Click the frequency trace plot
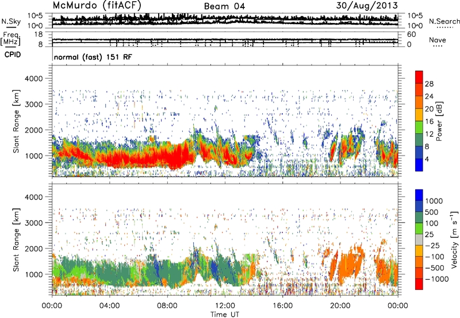 225,39
